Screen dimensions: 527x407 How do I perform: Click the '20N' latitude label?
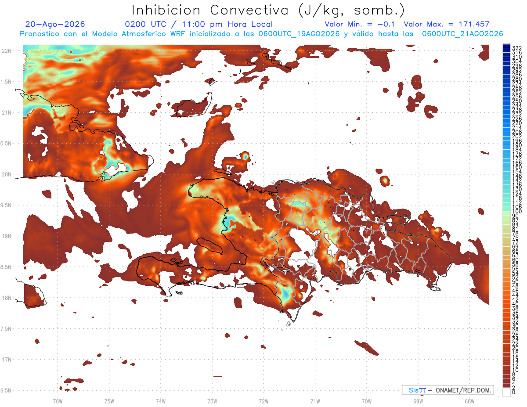pyautogui.click(x=6, y=174)
